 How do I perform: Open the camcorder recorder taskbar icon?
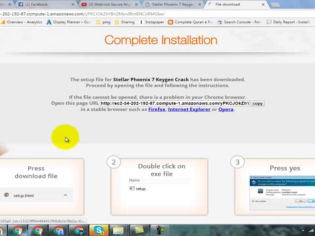tap(159, 230)
